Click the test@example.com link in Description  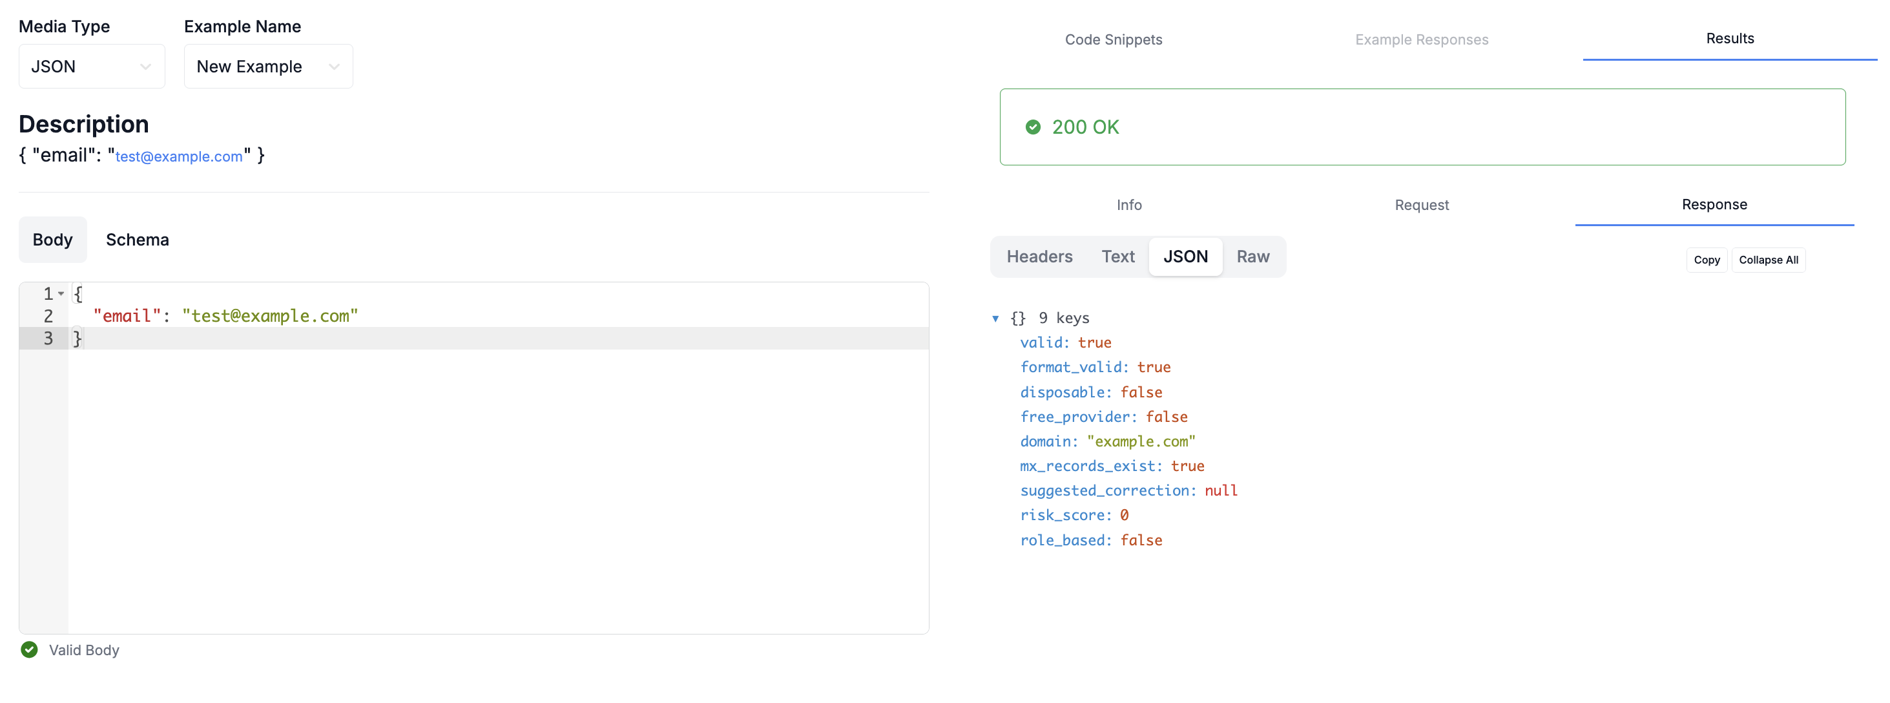click(x=179, y=156)
